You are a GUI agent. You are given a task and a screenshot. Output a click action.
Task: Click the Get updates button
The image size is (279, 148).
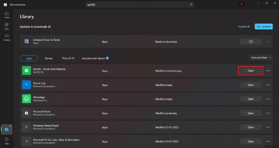264,26
